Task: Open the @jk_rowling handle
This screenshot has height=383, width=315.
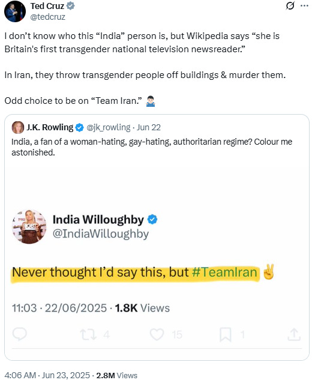Action: (x=109, y=127)
